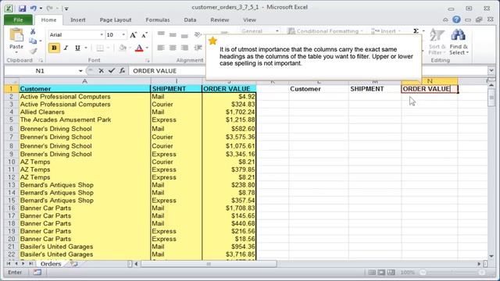
Task: Click the Copy icon
Action: point(33,41)
